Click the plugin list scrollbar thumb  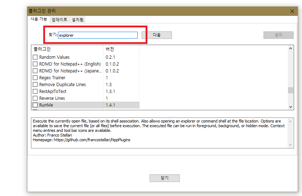(290, 90)
